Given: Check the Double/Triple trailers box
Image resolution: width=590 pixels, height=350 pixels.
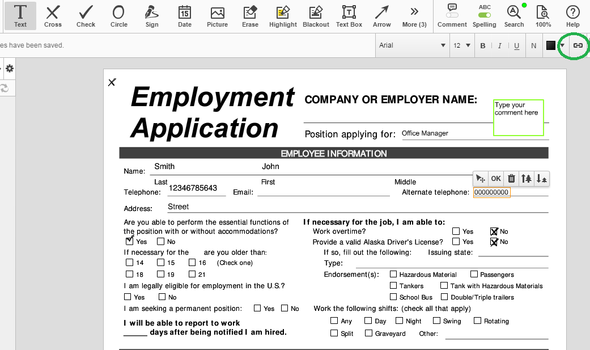Looking at the screenshot, I should [444, 297].
